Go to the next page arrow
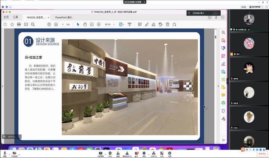 coord(56,24)
